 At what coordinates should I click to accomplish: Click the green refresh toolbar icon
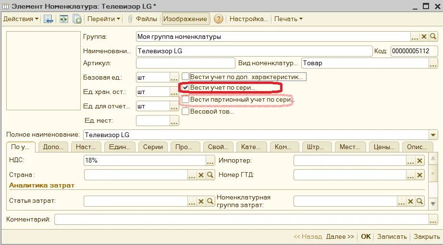64,19
